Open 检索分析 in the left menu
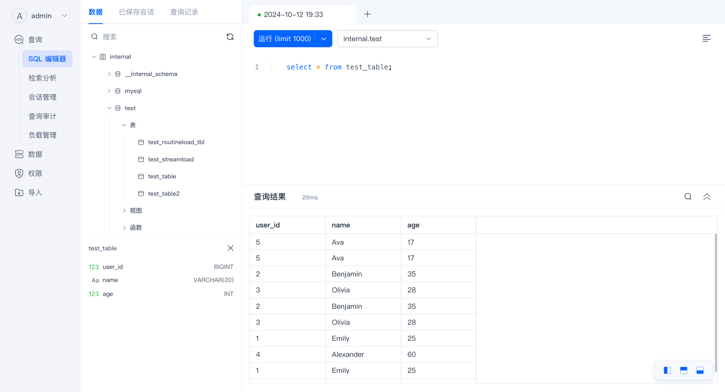Image resolution: width=725 pixels, height=392 pixels. tap(42, 78)
